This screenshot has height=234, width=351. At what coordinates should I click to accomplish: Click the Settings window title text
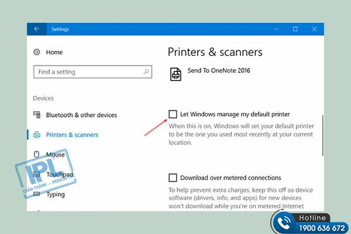[x=60, y=29]
